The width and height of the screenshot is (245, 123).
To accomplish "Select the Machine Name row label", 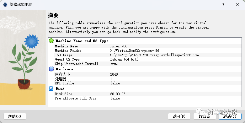I will 66,46.
